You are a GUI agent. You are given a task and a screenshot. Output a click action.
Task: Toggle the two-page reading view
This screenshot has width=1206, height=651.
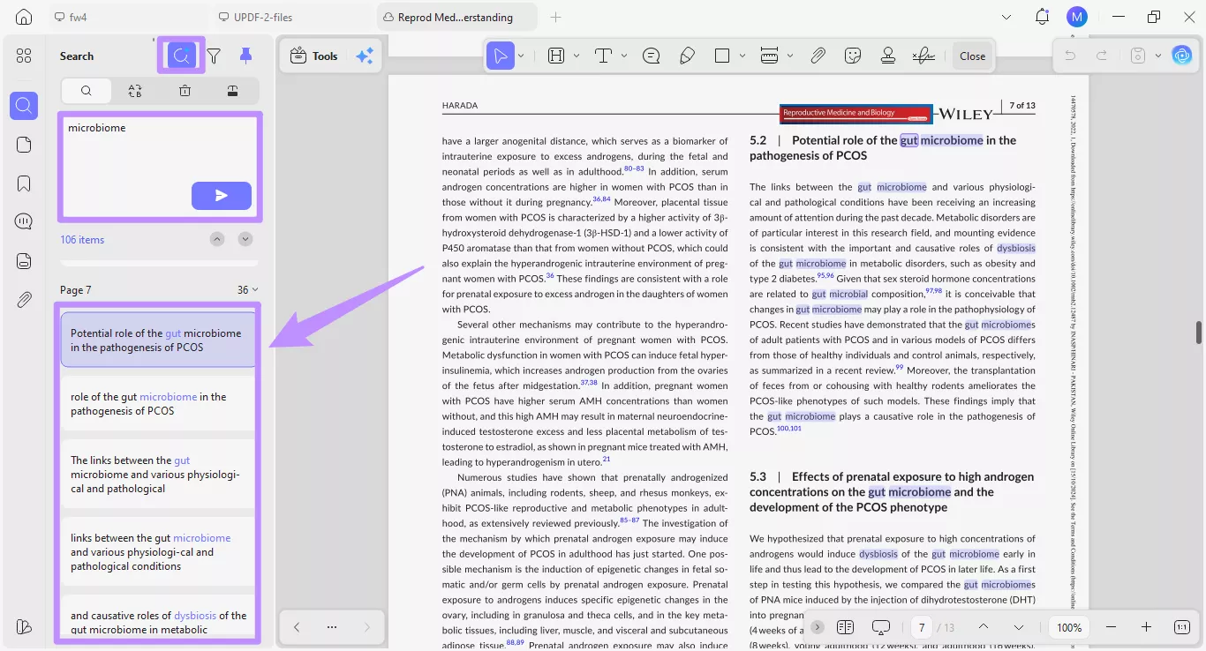point(845,627)
